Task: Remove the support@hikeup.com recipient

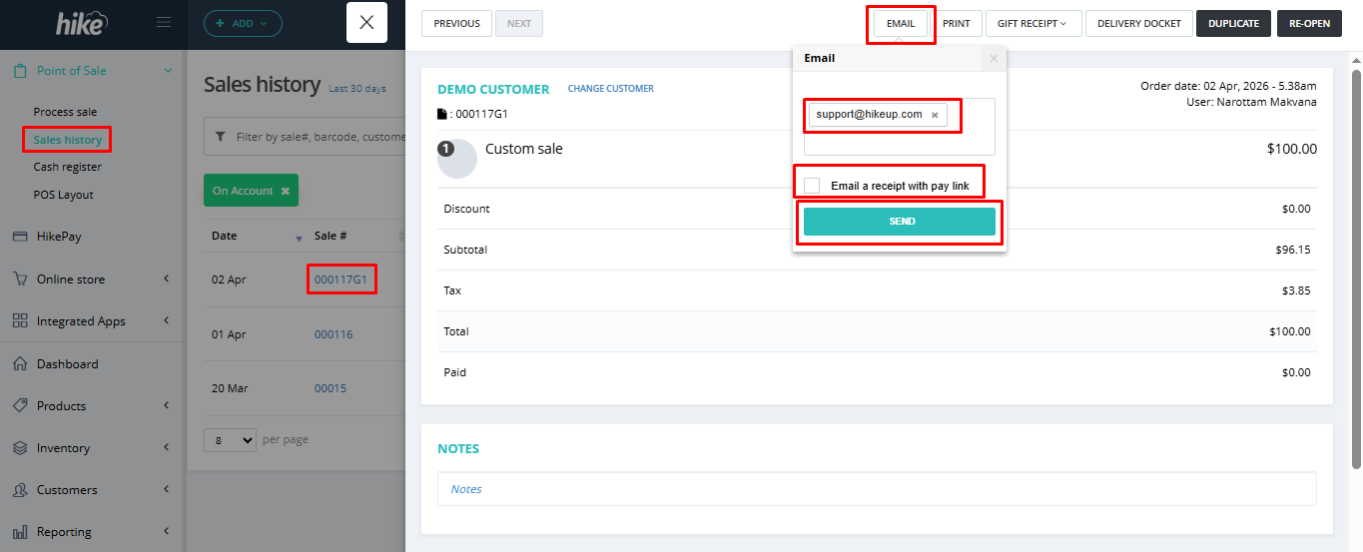Action: tap(935, 115)
